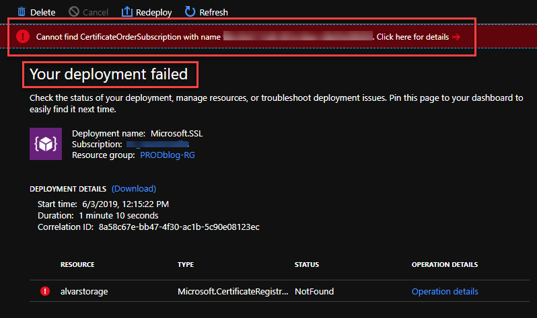The image size is (537, 318).
Task: Select Refresh in the toolbar
Action: click(214, 13)
